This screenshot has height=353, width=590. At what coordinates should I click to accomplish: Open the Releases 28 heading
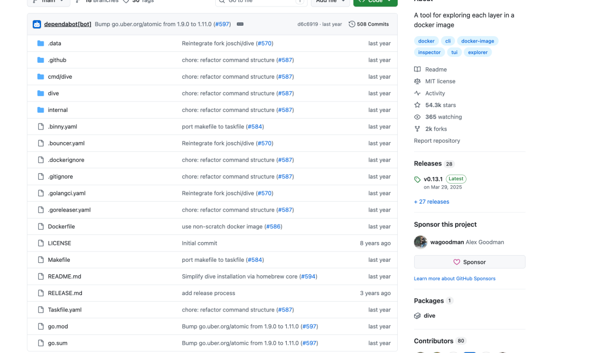click(x=434, y=164)
